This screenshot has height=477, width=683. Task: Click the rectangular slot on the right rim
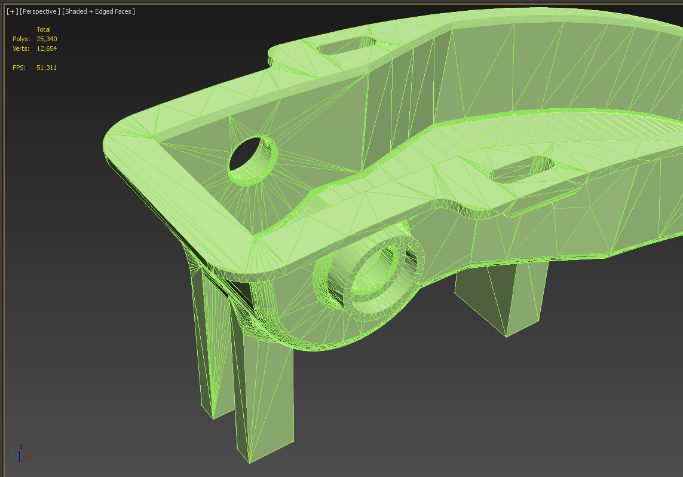pos(522,169)
